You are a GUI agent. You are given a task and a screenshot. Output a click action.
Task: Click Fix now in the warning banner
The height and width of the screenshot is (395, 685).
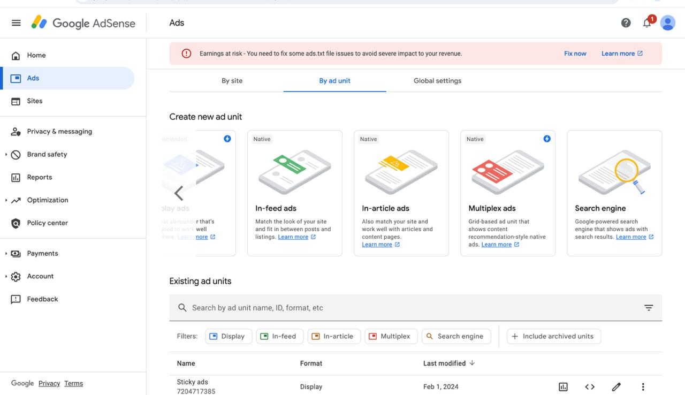tap(575, 54)
